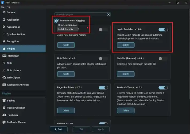Select the Markdown icon in sidebar
The width and height of the screenshot is (190, 134).
click(x=4, y=56)
